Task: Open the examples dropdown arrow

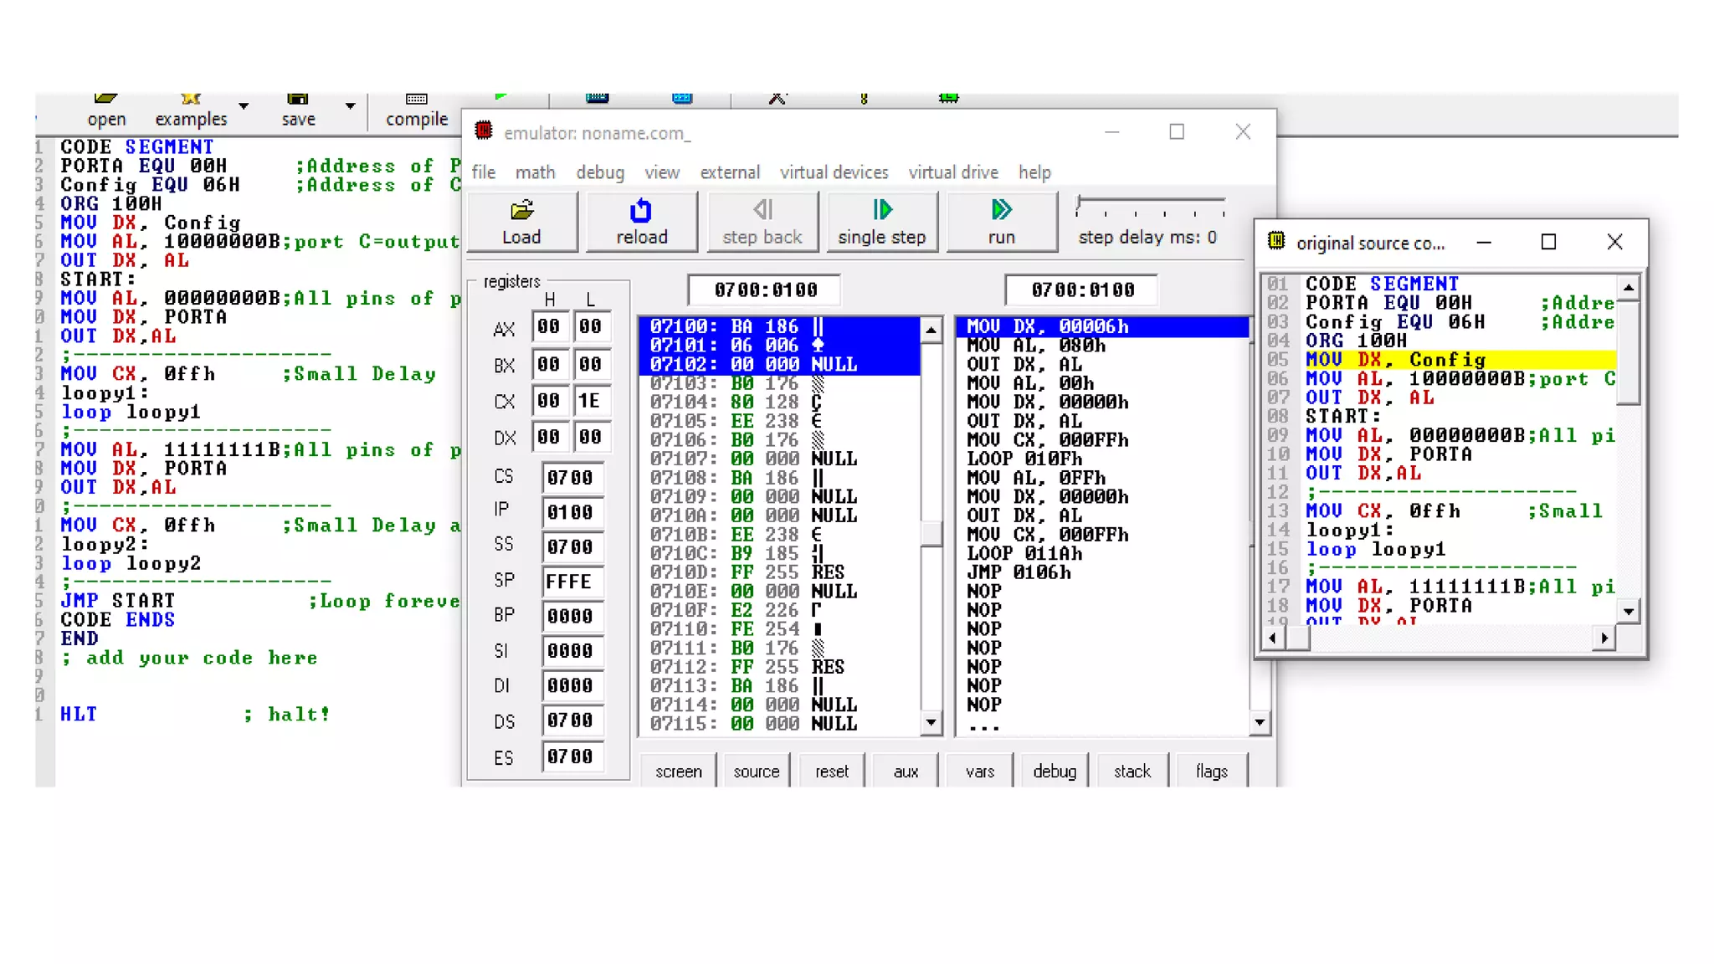Action: tap(244, 106)
